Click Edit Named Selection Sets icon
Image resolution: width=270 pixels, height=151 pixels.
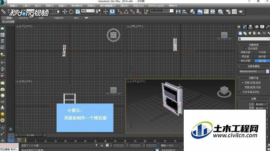tap(147, 12)
